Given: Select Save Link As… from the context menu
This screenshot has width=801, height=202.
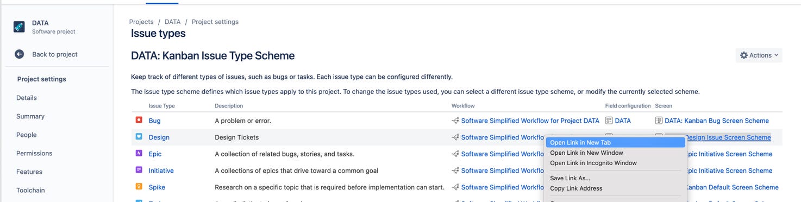Looking at the screenshot, I should [615, 178].
